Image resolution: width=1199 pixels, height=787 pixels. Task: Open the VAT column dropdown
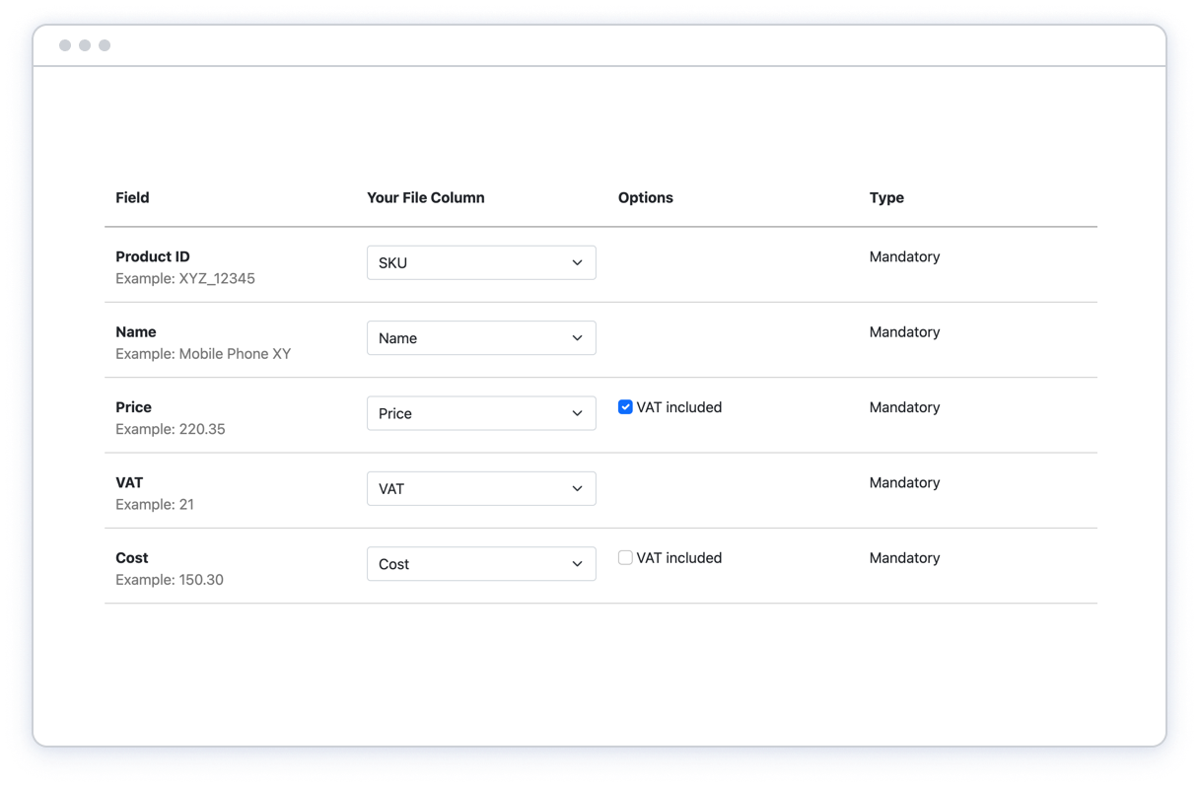[480, 488]
